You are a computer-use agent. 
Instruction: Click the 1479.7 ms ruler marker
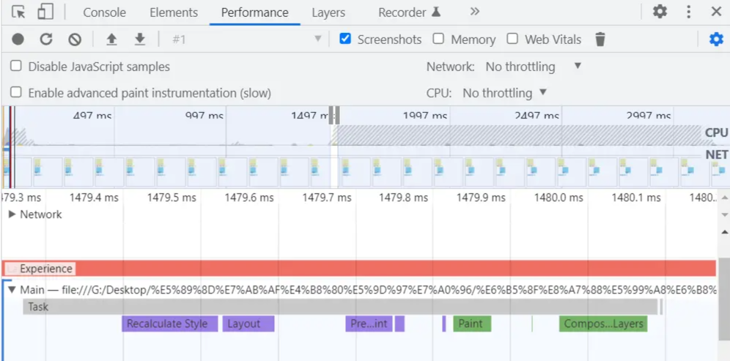coord(326,198)
